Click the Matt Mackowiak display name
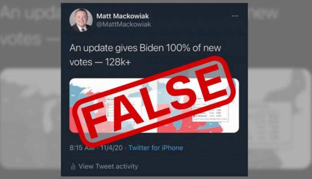Image resolution: width=312 pixels, height=179 pixels. tap(123, 16)
